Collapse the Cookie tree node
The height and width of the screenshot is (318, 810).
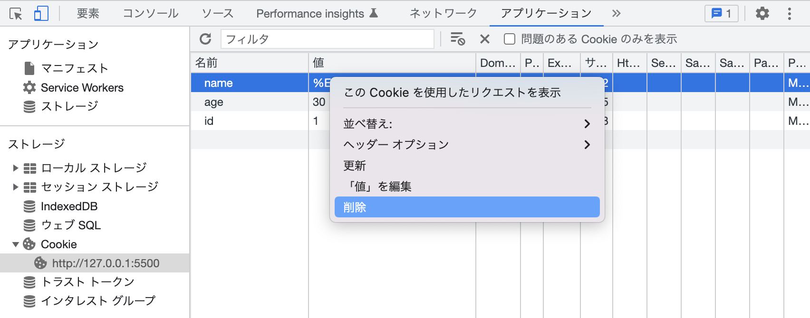click(x=15, y=244)
